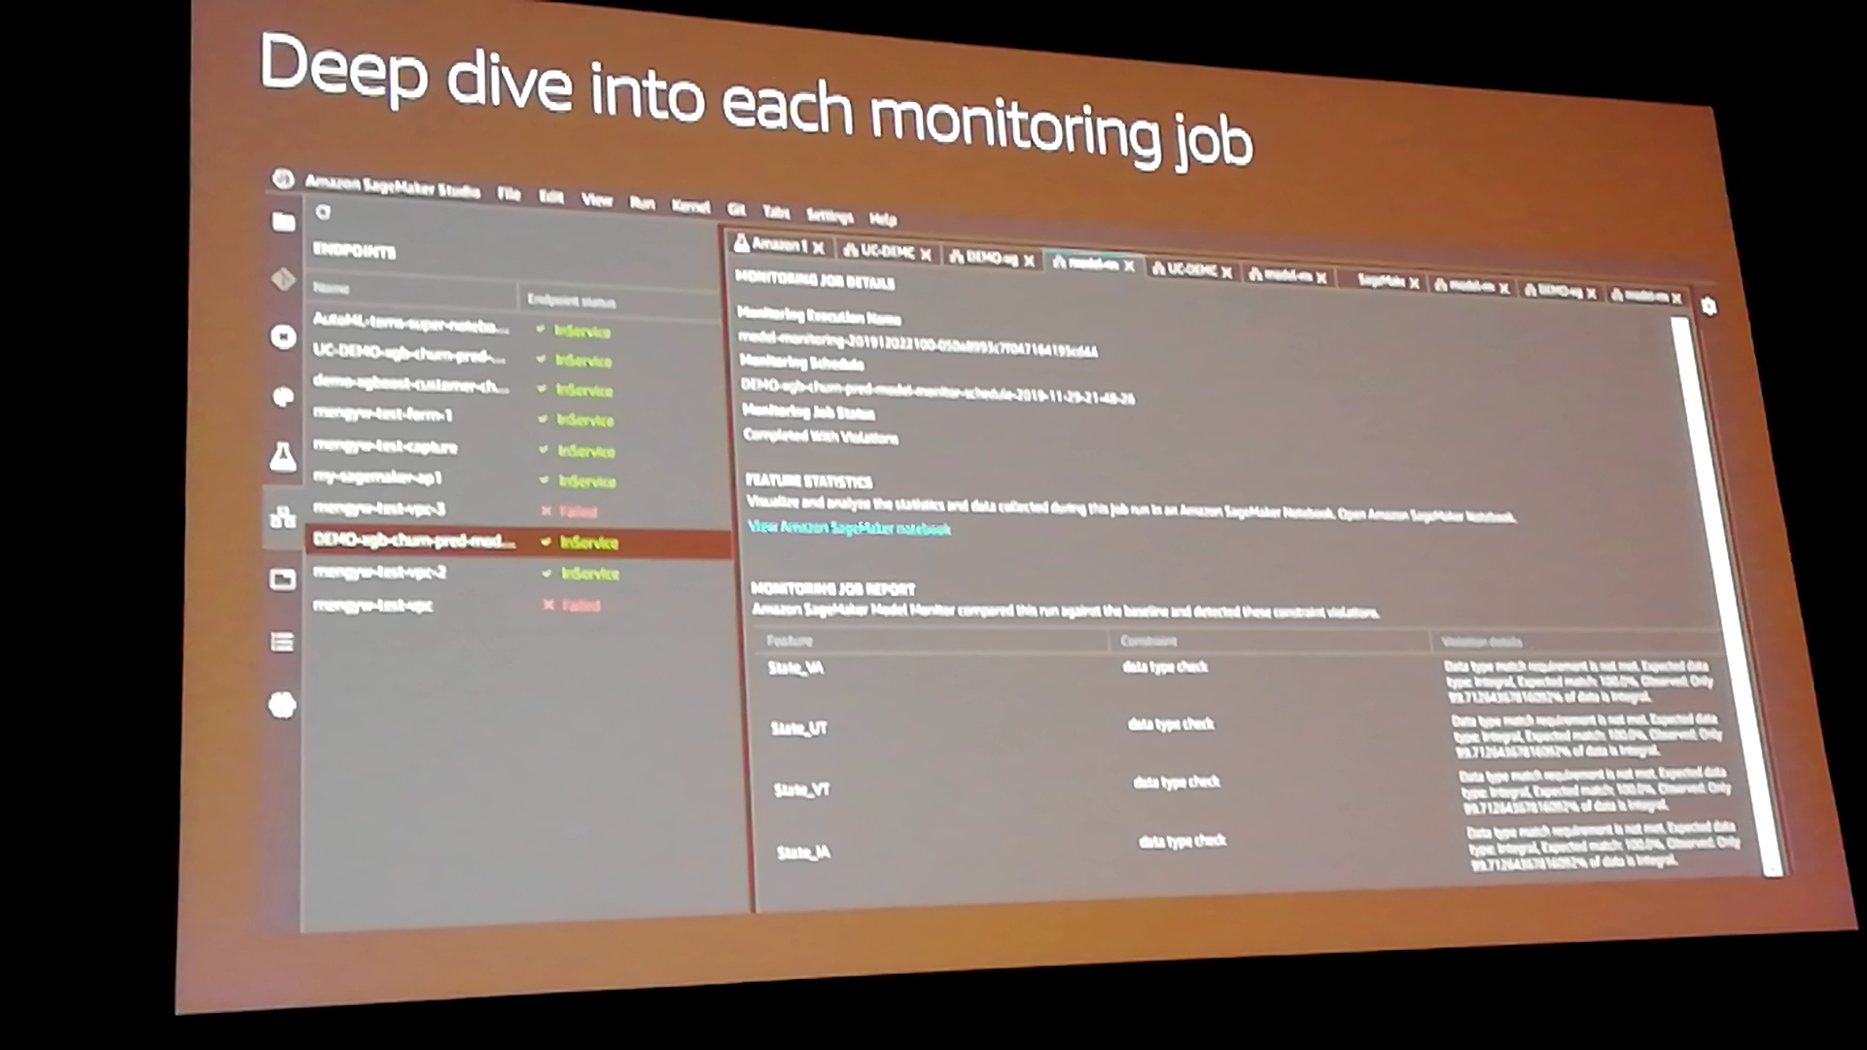Open the open-tabs folder icon in sidebar
Screen dimensions: 1867x1050
click(283, 580)
